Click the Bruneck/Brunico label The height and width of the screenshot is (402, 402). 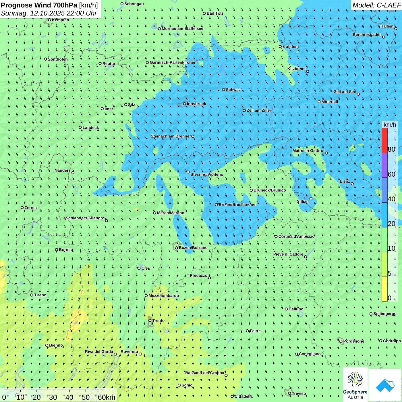click(x=270, y=190)
